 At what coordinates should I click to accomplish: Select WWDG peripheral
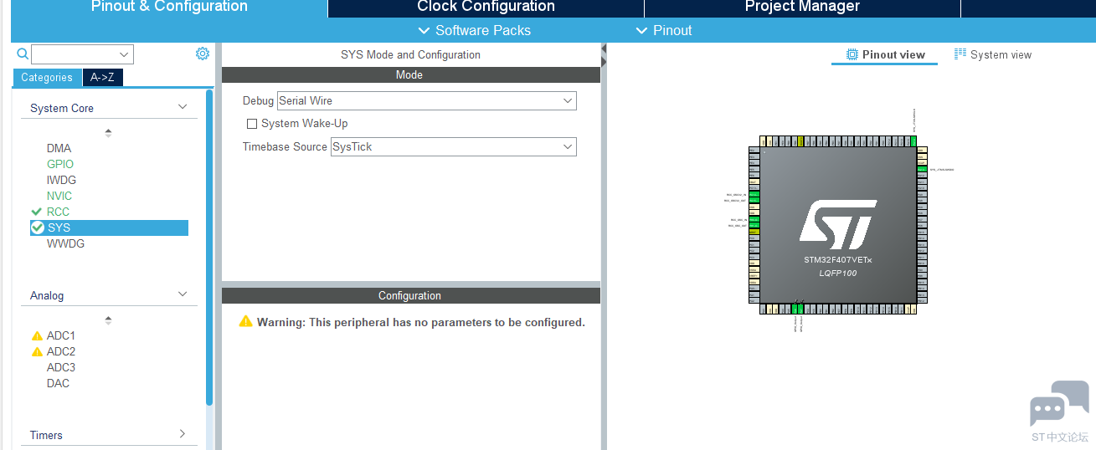[65, 243]
